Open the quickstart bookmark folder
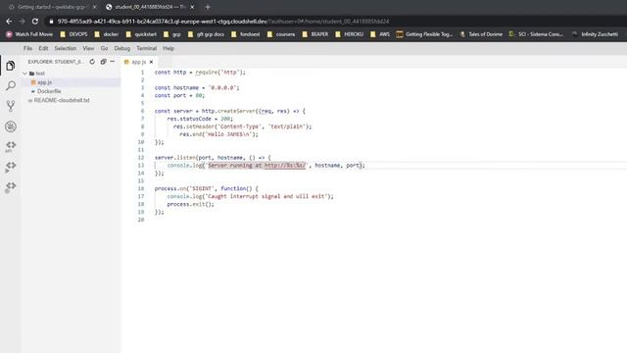 point(141,34)
